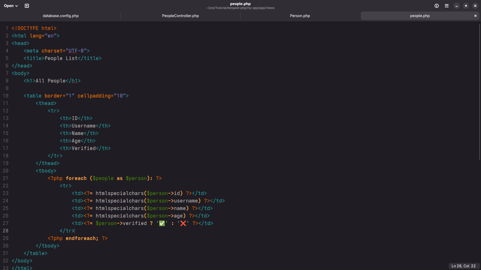Open the hamburger main menu
Viewport: 481px width, 270px height.
tap(447, 6)
